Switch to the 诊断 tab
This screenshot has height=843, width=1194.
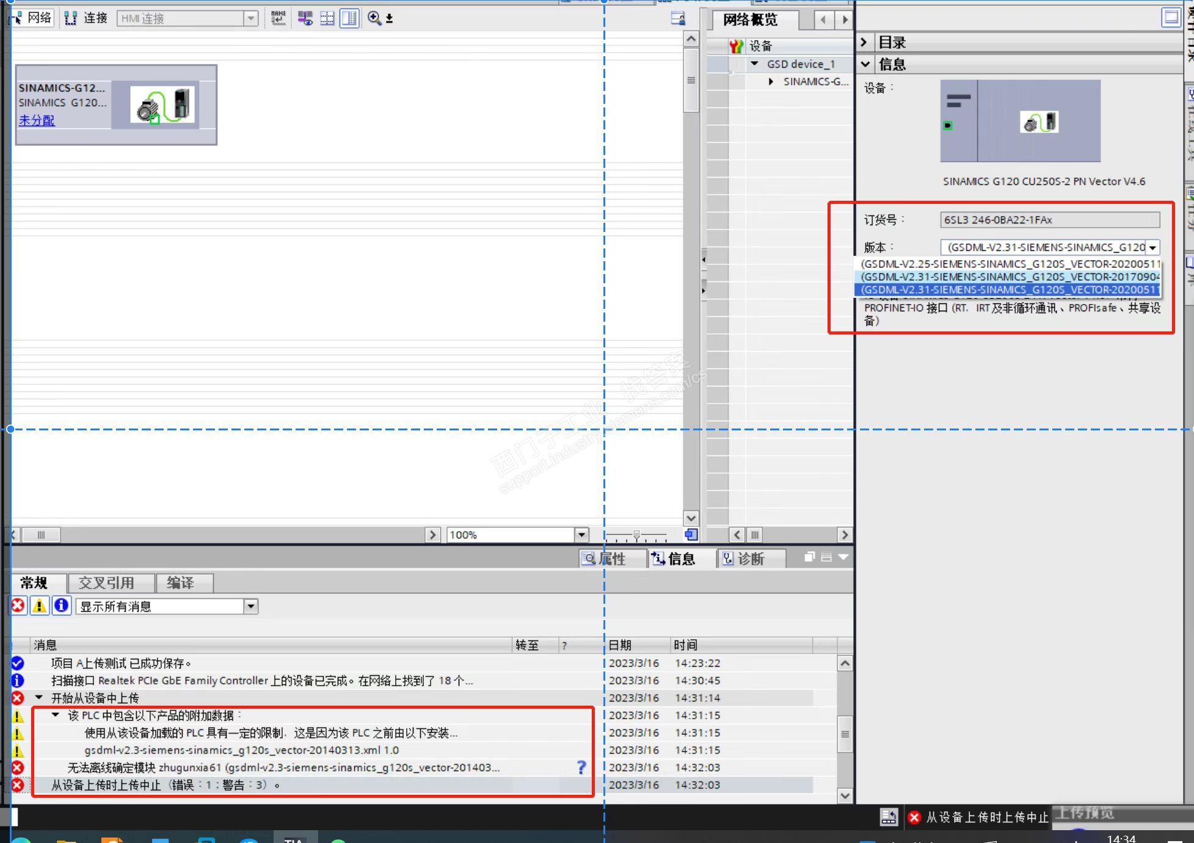click(744, 559)
